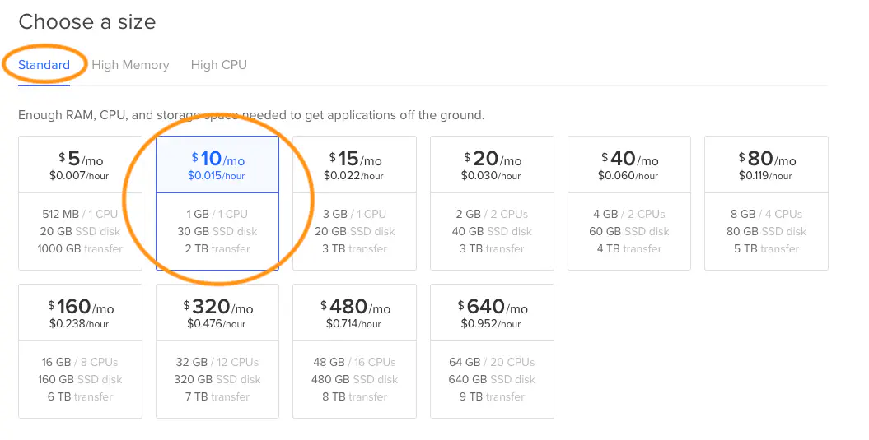The height and width of the screenshot is (440, 869).
Task: Select the $5/mo droplet plan
Action: tap(80, 202)
